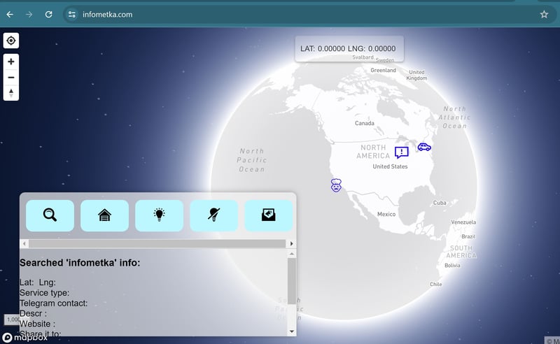
Task: Click the "Searched 'infometka' info:" heading
Action: tap(80, 263)
